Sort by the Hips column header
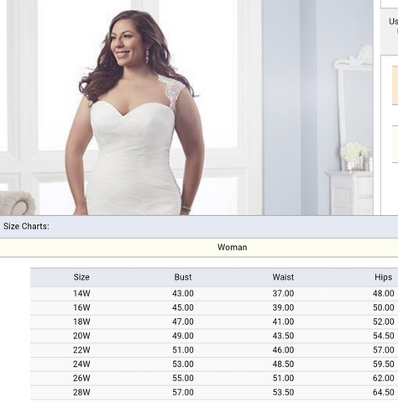The image size is (398, 403). (383, 277)
